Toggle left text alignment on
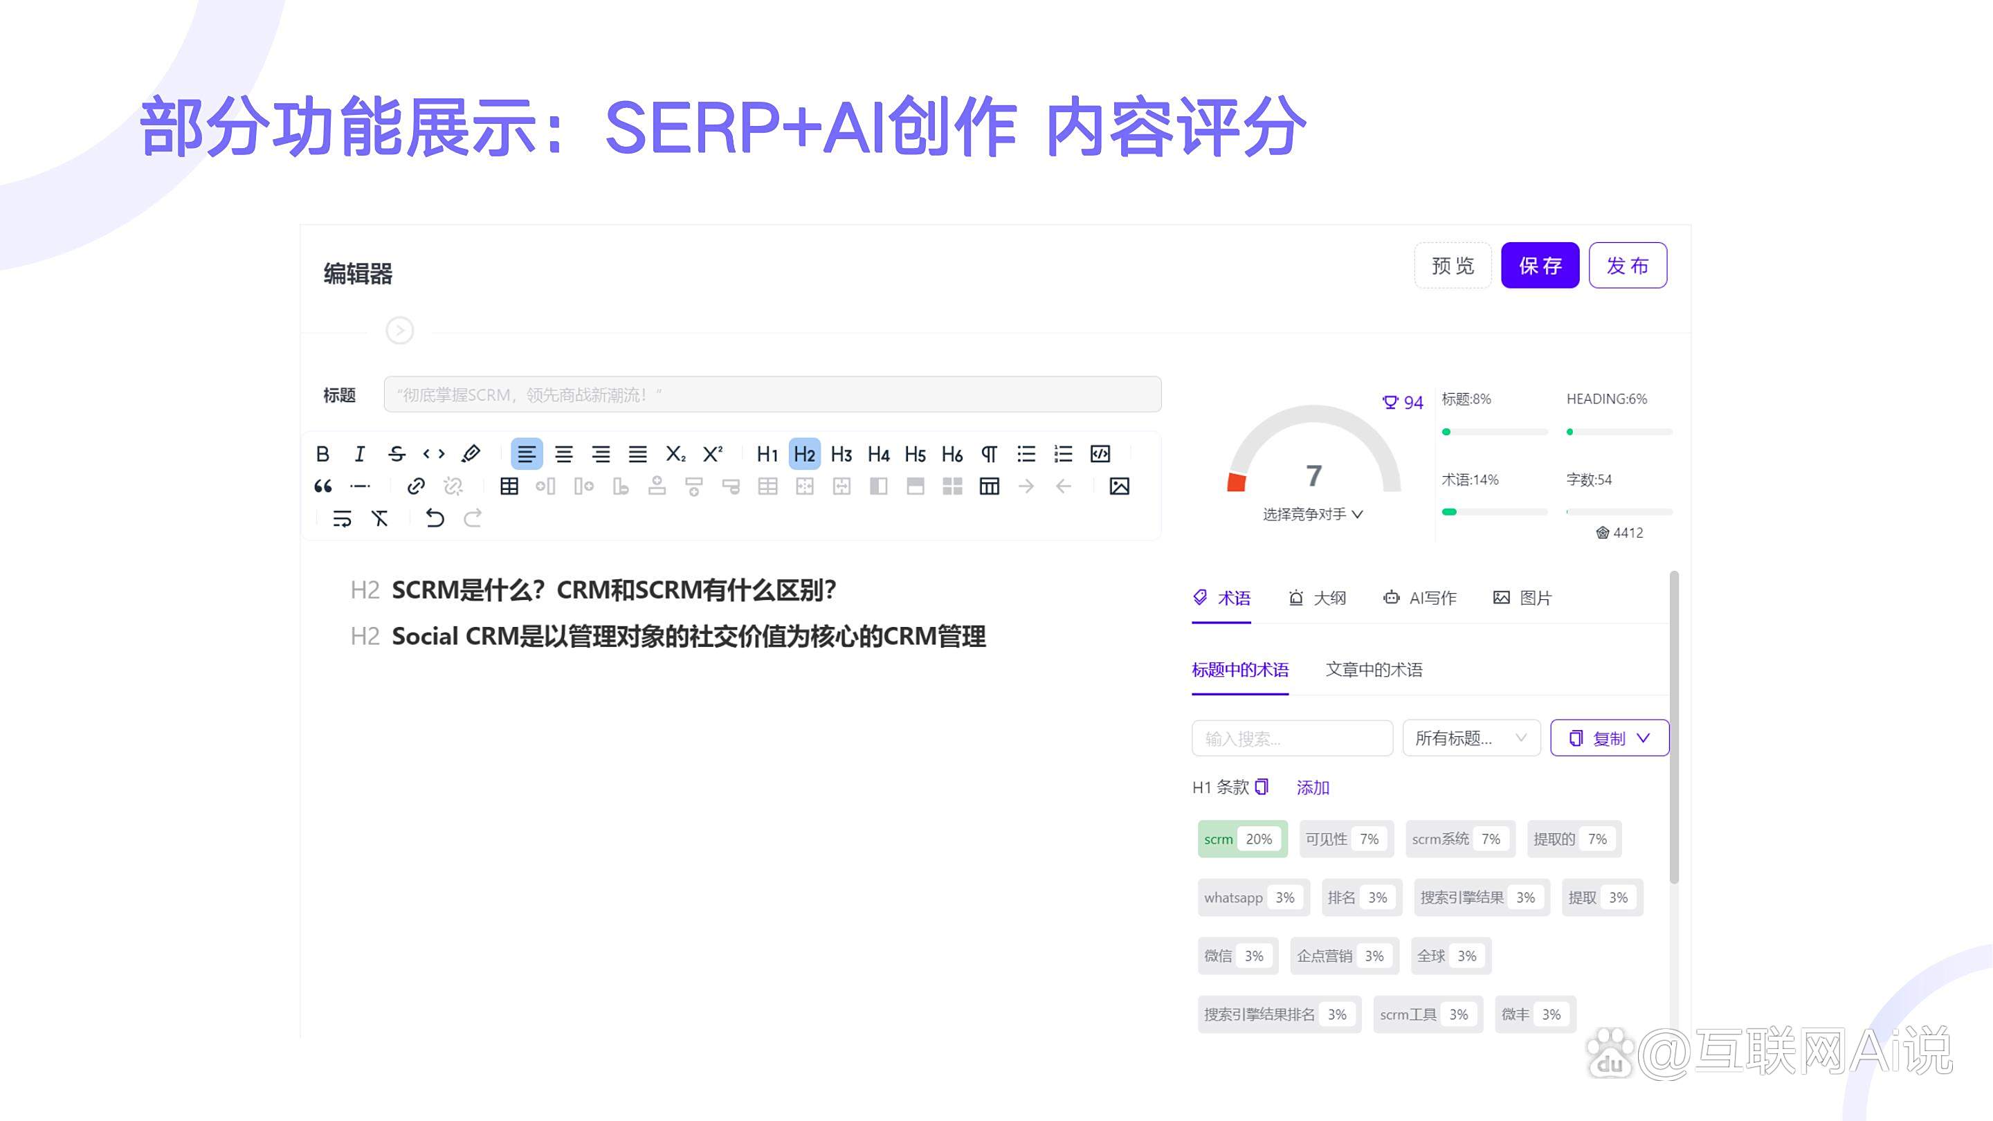Viewport: 1993px width, 1121px height. (x=526, y=453)
